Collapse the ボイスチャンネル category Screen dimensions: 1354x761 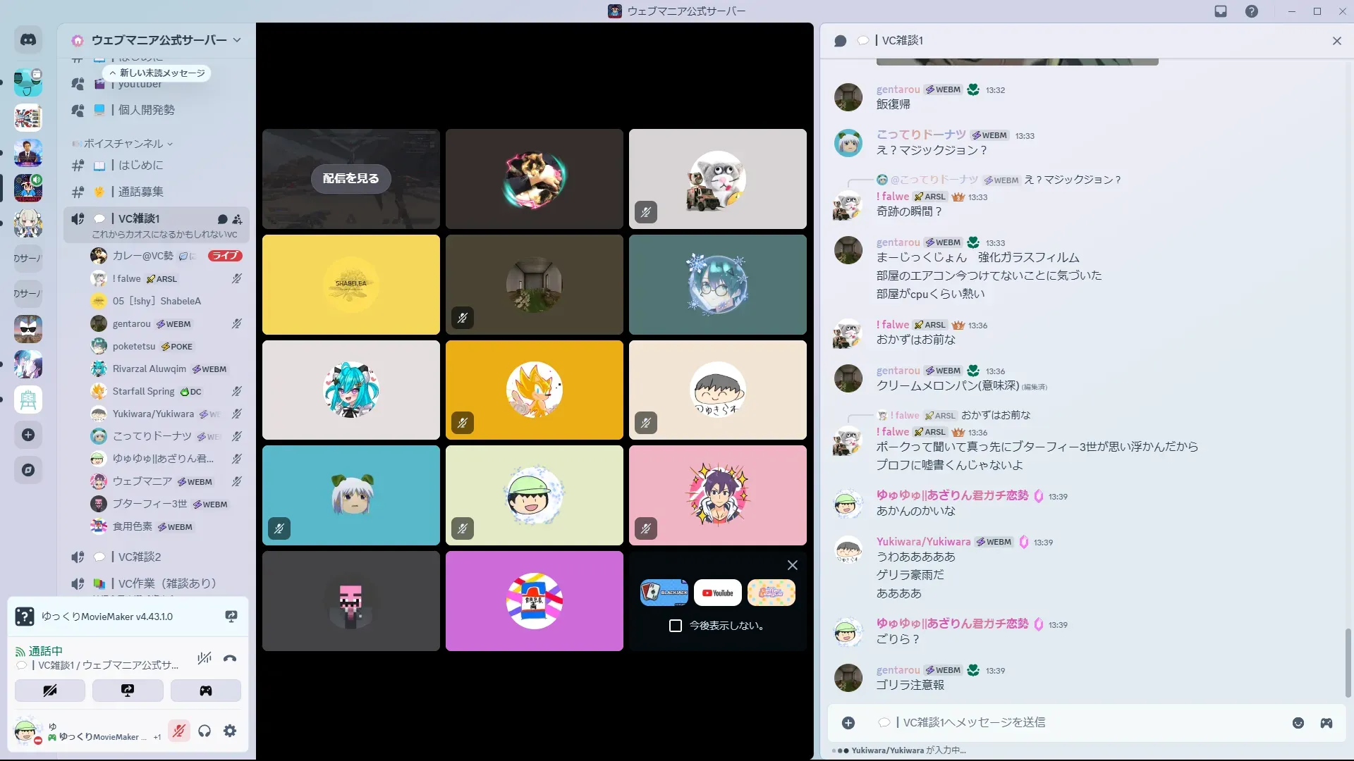click(123, 144)
